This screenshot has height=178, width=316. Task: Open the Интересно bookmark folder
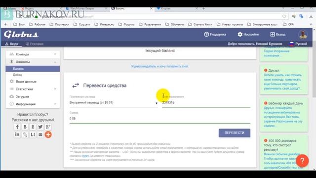tap(104, 24)
